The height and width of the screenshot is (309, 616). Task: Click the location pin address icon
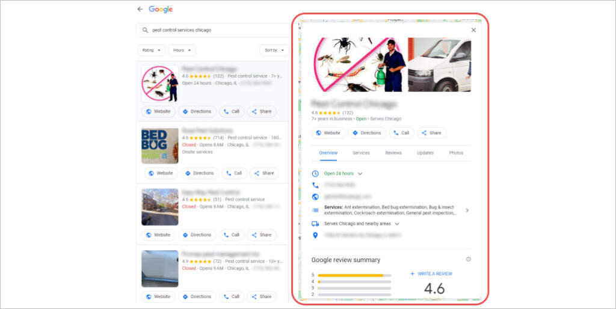[x=315, y=236]
